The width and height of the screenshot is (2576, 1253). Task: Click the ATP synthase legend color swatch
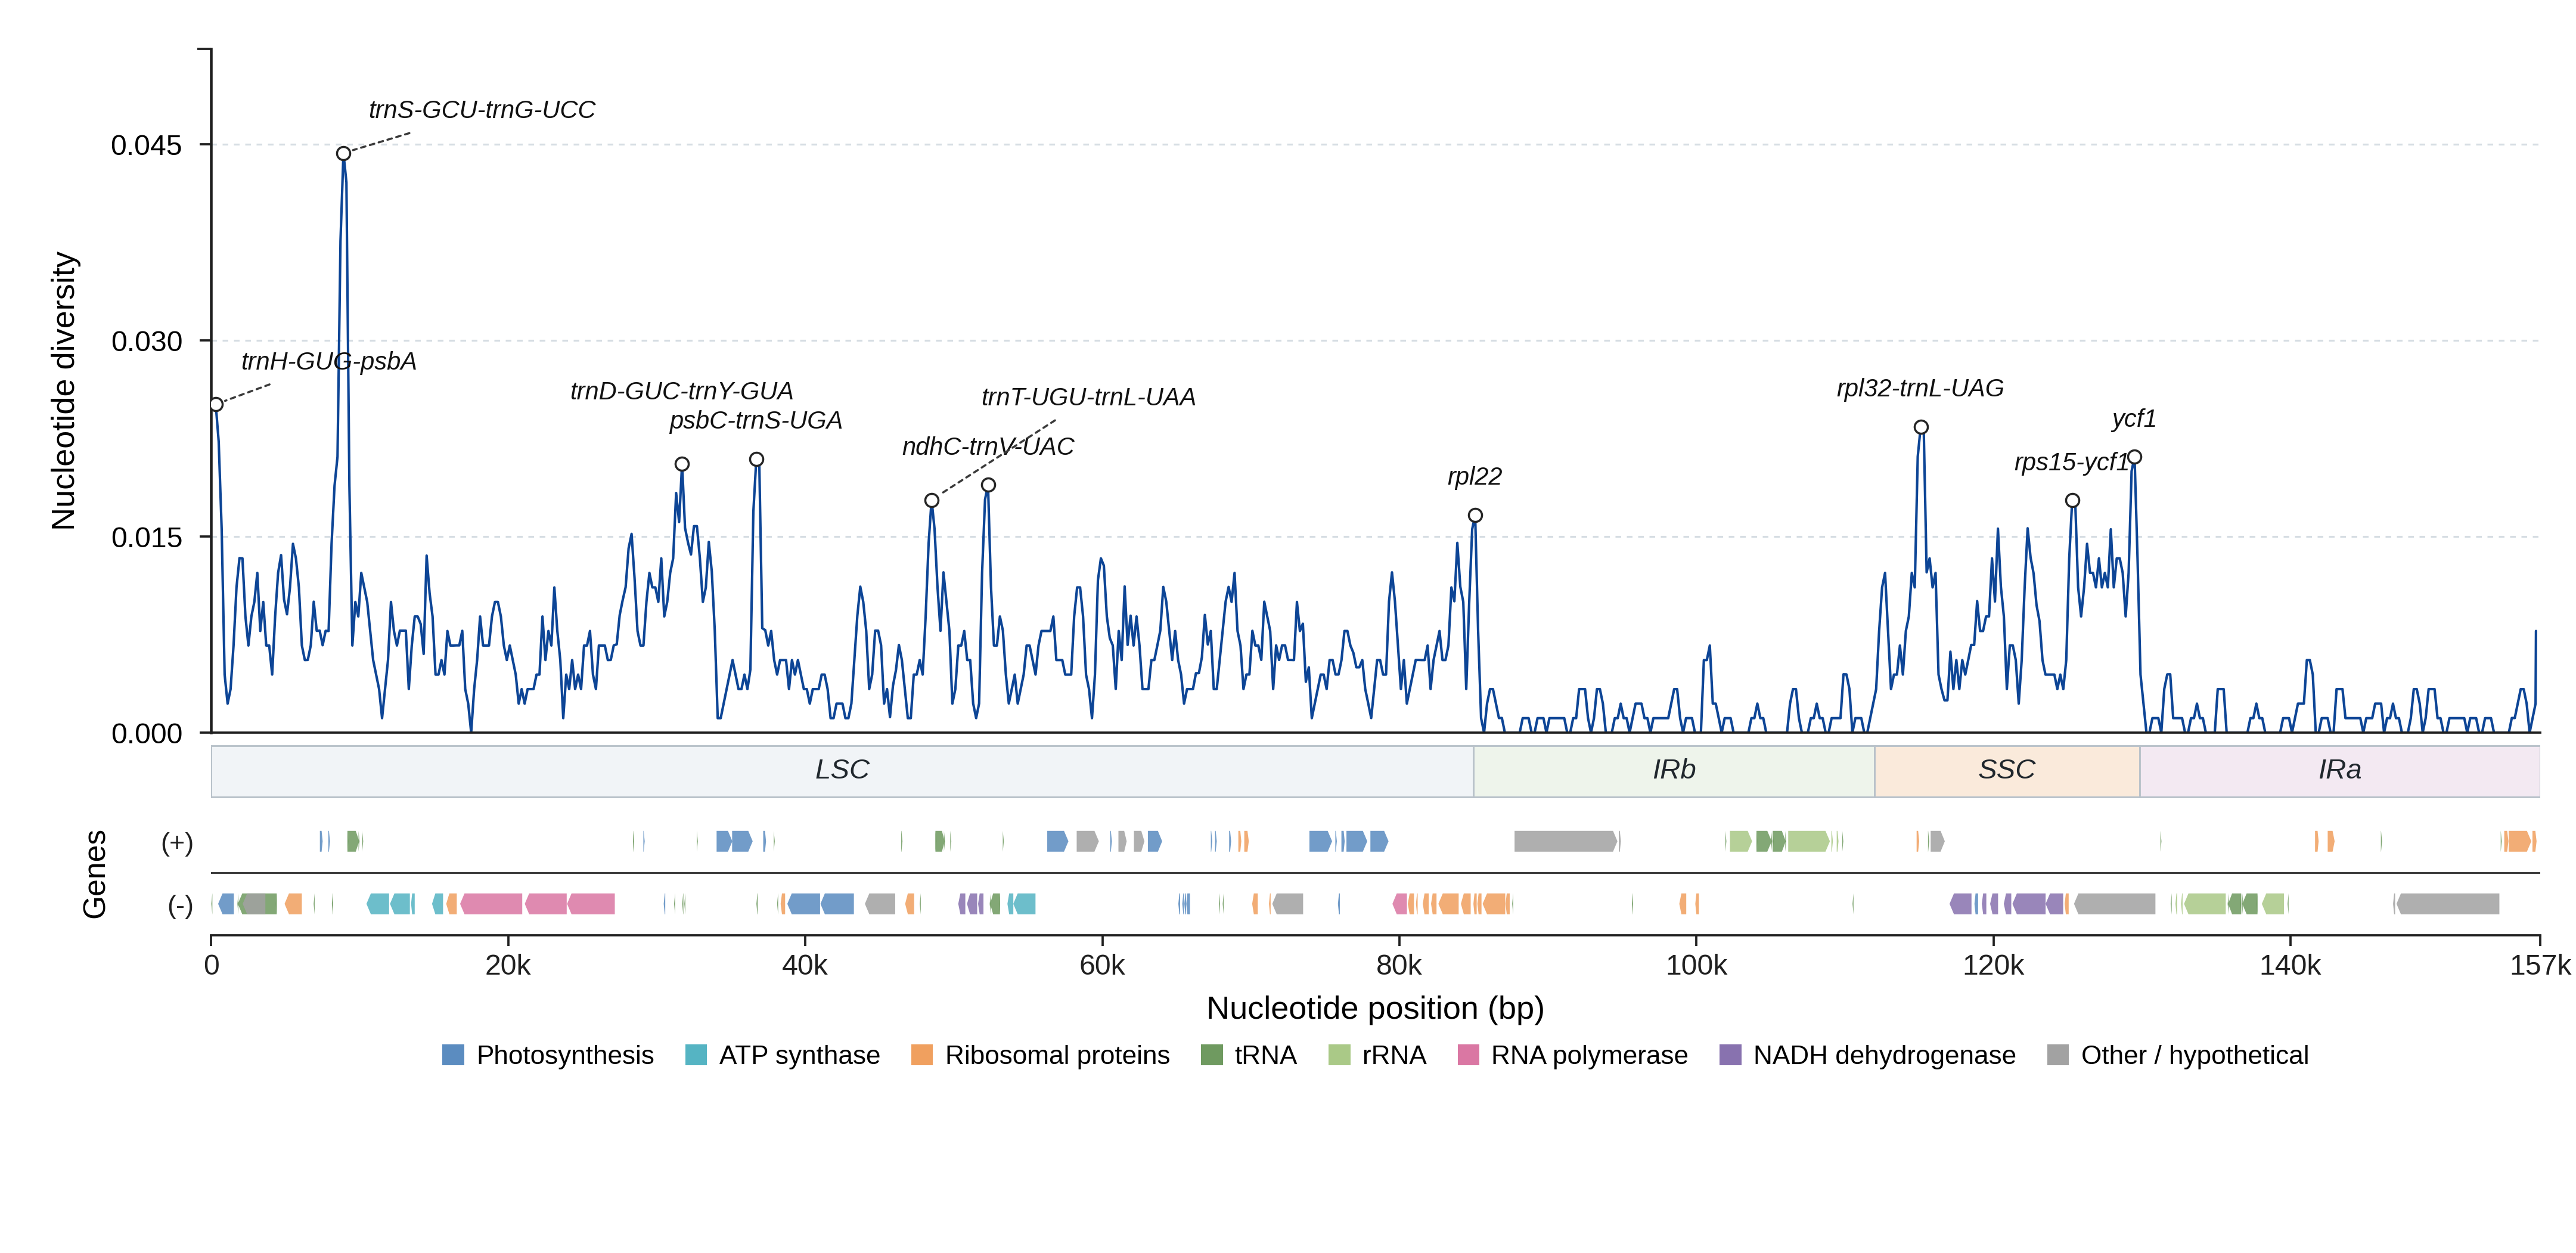point(696,1055)
